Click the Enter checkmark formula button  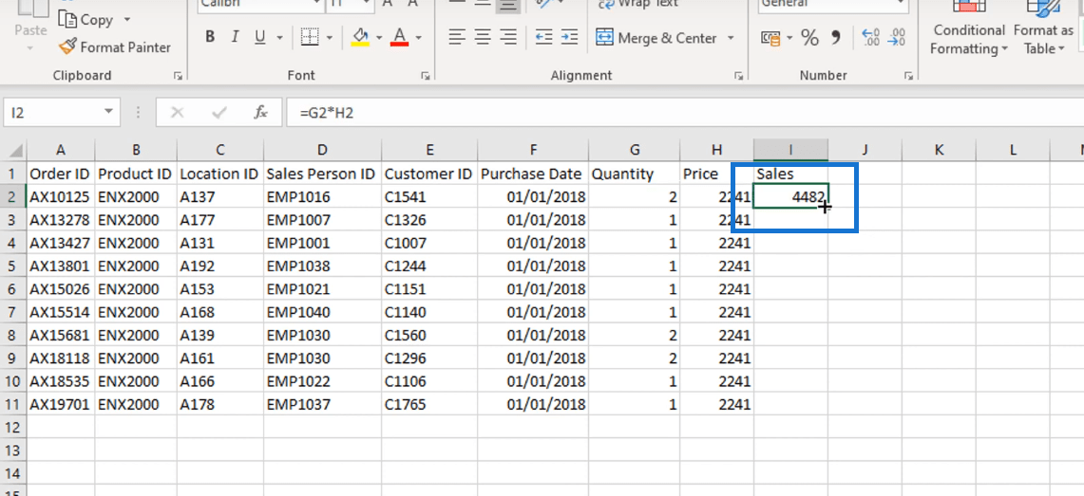click(x=219, y=112)
